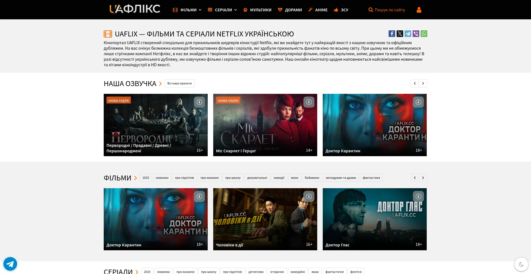Image resolution: width=531 pixels, height=274 pixels.
Task: Toggle dark mode moon button
Action: tap(521, 264)
